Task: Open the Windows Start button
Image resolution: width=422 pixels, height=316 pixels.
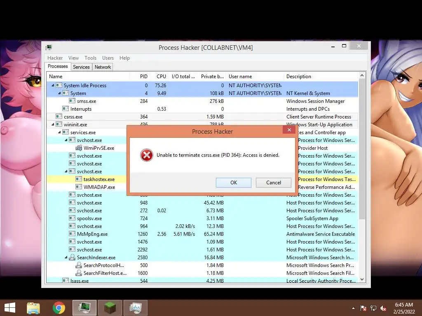Action: point(10,308)
